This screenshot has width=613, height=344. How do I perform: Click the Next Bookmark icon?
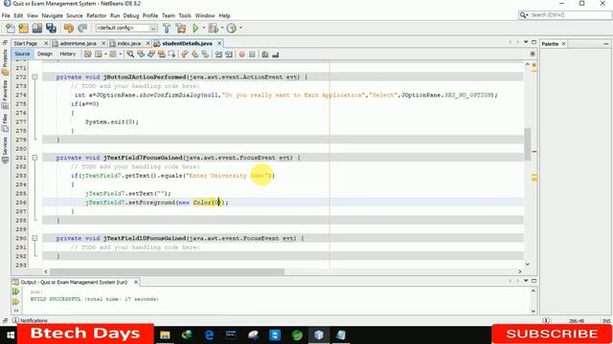[194, 54]
